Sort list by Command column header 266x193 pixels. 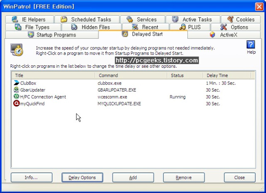131,75
